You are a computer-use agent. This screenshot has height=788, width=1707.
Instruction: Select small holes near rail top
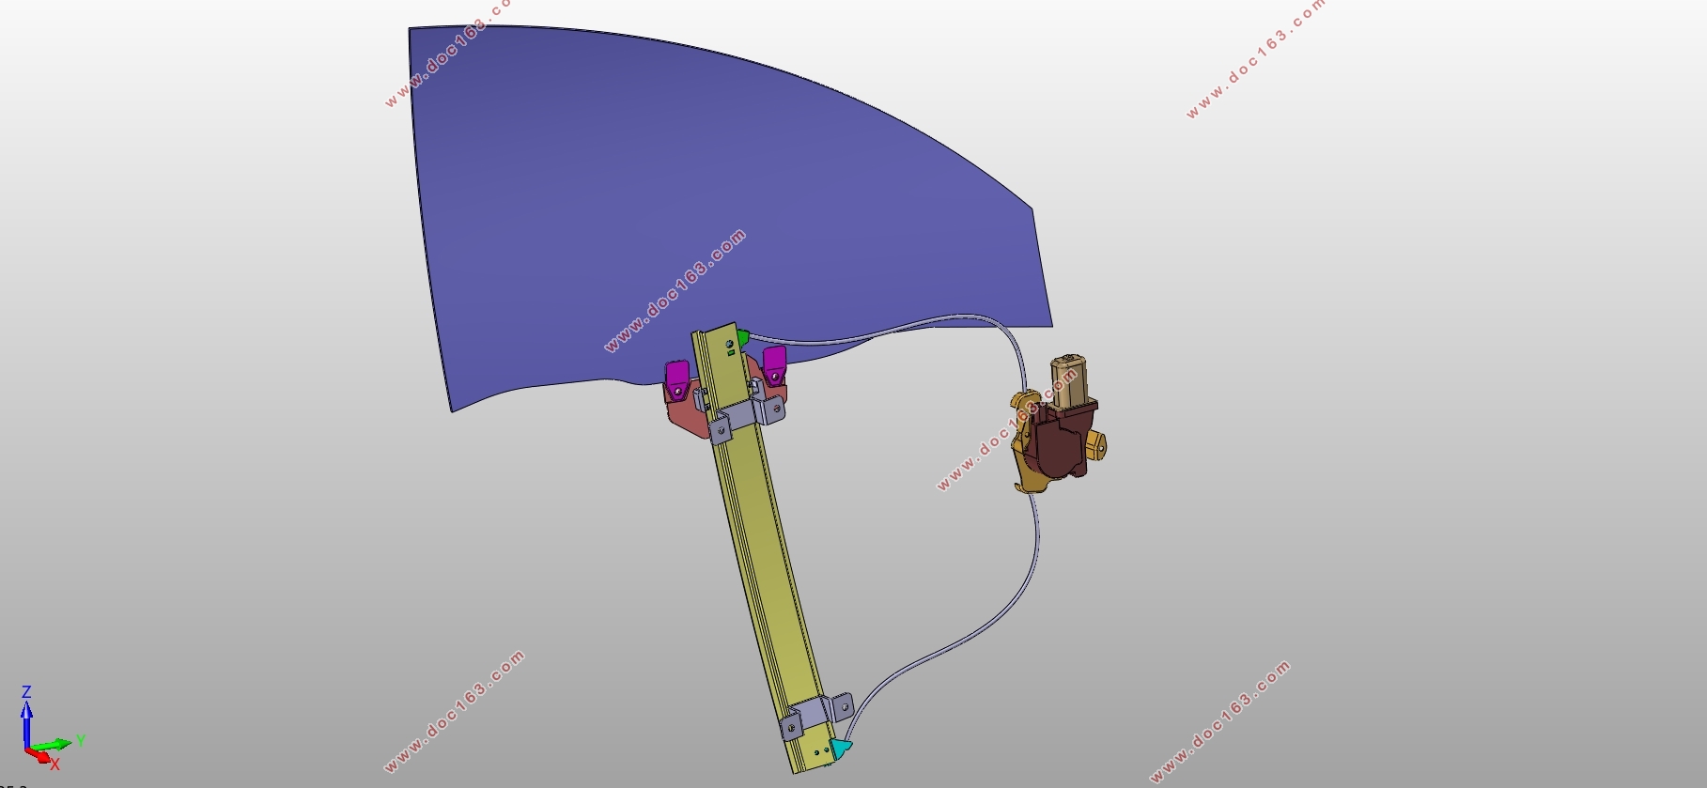729,348
